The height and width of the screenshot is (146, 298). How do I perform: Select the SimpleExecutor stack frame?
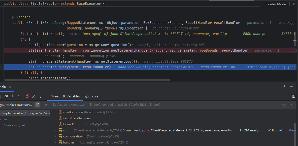coord(25,113)
